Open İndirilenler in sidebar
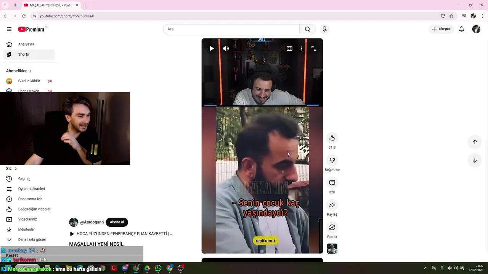The height and width of the screenshot is (274, 488). (29, 229)
